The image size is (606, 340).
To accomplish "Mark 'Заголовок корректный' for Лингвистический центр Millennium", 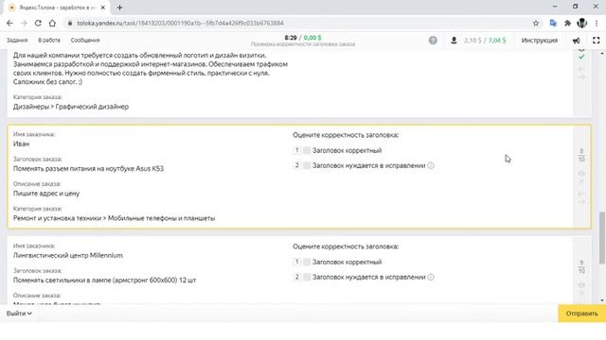I will point(307,262).
